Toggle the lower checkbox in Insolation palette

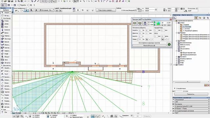[149, 25]
